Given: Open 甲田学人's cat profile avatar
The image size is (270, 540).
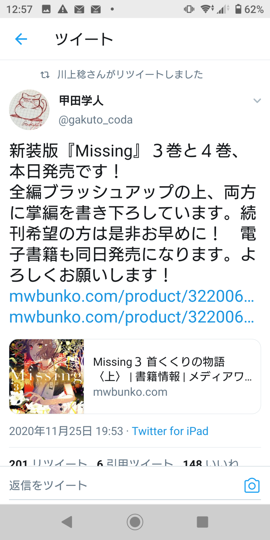Looking at the screenshot, I should pos(29,110).
